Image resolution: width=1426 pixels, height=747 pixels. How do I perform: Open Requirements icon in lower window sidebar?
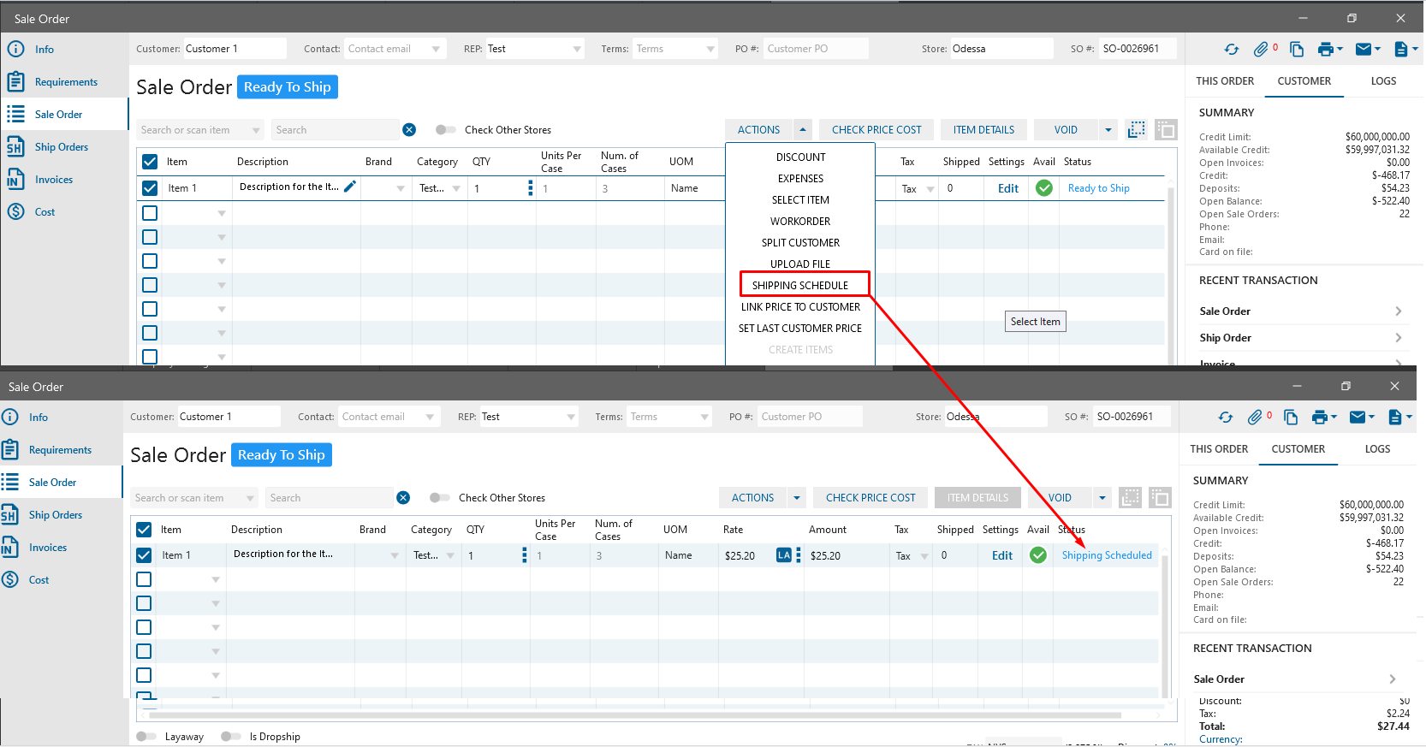click(9, 450)
